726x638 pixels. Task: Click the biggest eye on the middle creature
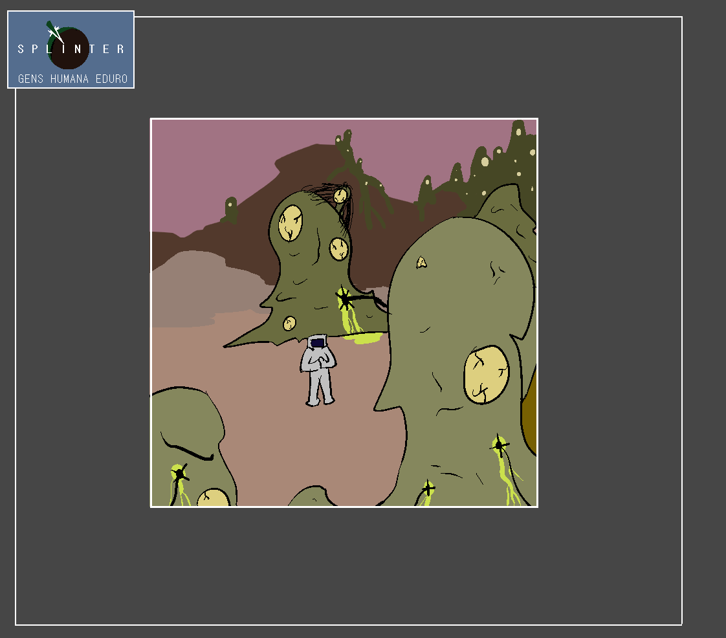tap(291, 223)
